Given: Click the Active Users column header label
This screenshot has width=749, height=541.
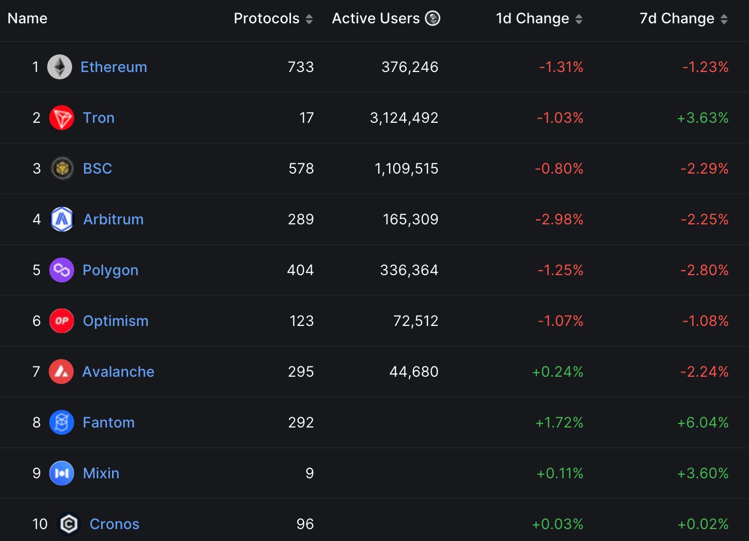Looking at the screenshot, I should [376, 18].
